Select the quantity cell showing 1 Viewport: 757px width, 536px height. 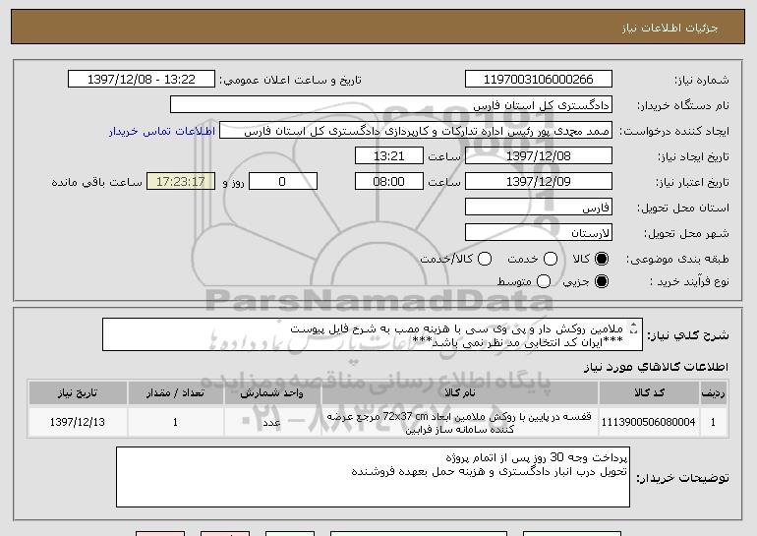(x=176, y=422)
